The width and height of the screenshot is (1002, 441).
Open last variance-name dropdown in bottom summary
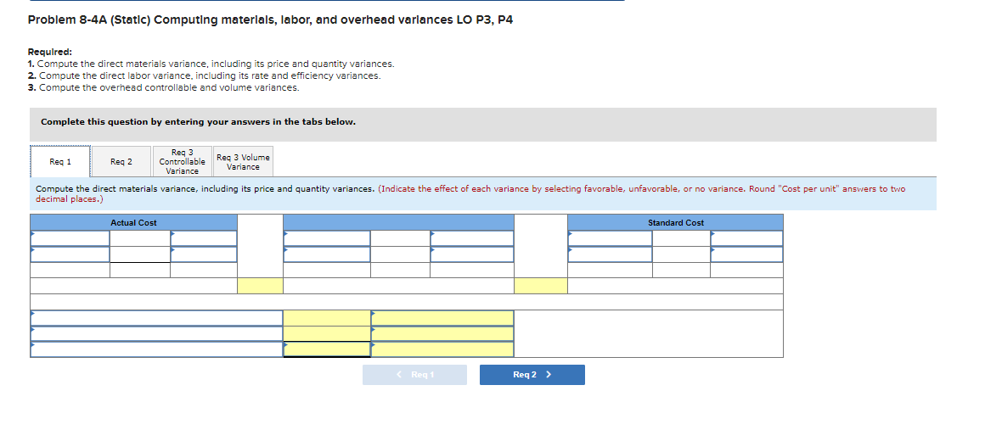(x=156, y=349)
